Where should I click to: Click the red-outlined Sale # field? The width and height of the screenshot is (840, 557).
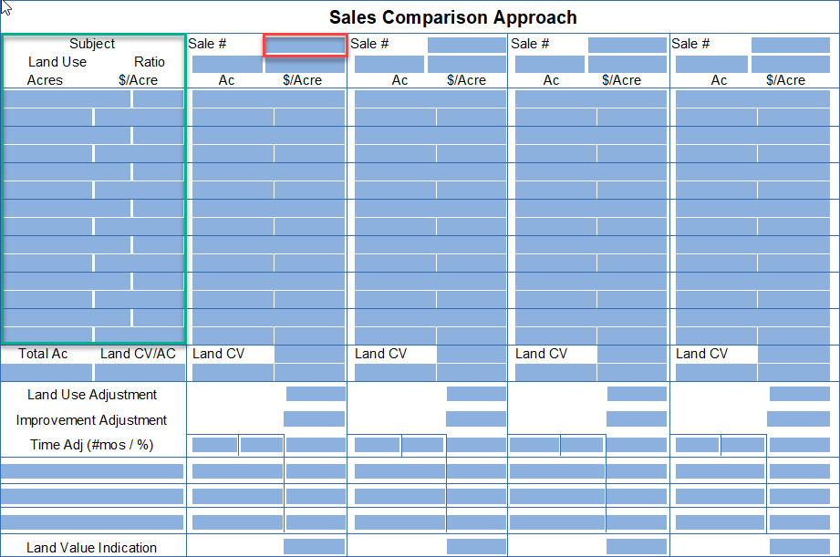tap(306, 46)
